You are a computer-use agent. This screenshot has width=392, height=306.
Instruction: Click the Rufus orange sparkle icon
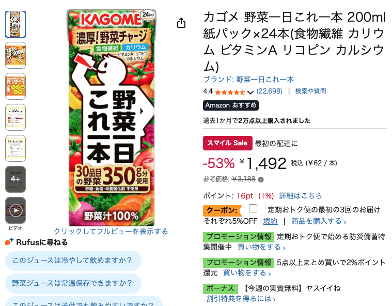(x=9, y=242)
